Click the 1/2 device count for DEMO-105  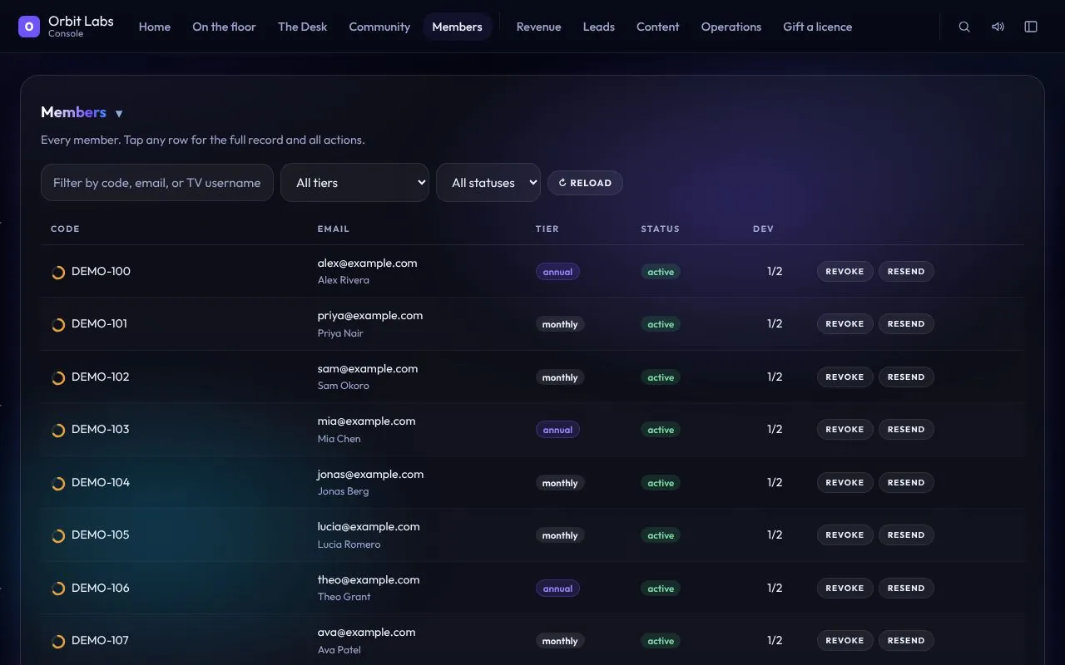(775, 535)
